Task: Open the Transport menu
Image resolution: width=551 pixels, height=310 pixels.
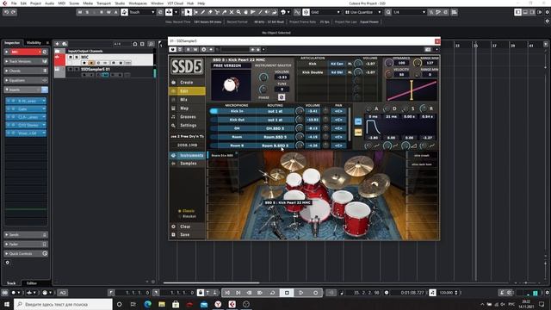Action: point(103,3)
